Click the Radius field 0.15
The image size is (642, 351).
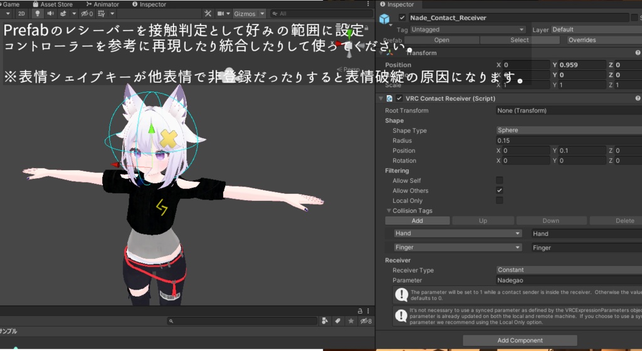click(x=569, y=141)
